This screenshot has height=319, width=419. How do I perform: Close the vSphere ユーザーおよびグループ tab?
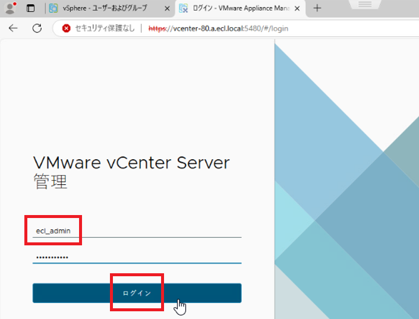point(167,8)
